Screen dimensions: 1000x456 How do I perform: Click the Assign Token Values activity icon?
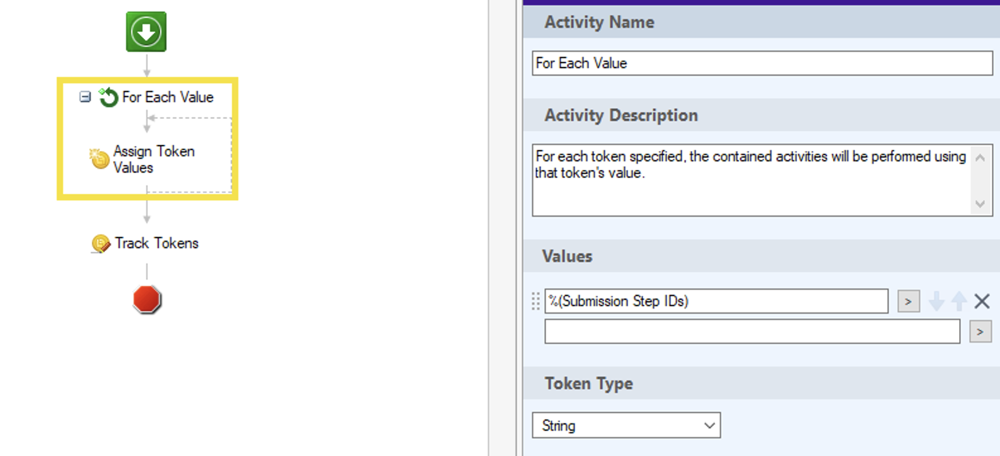(99, 159)
